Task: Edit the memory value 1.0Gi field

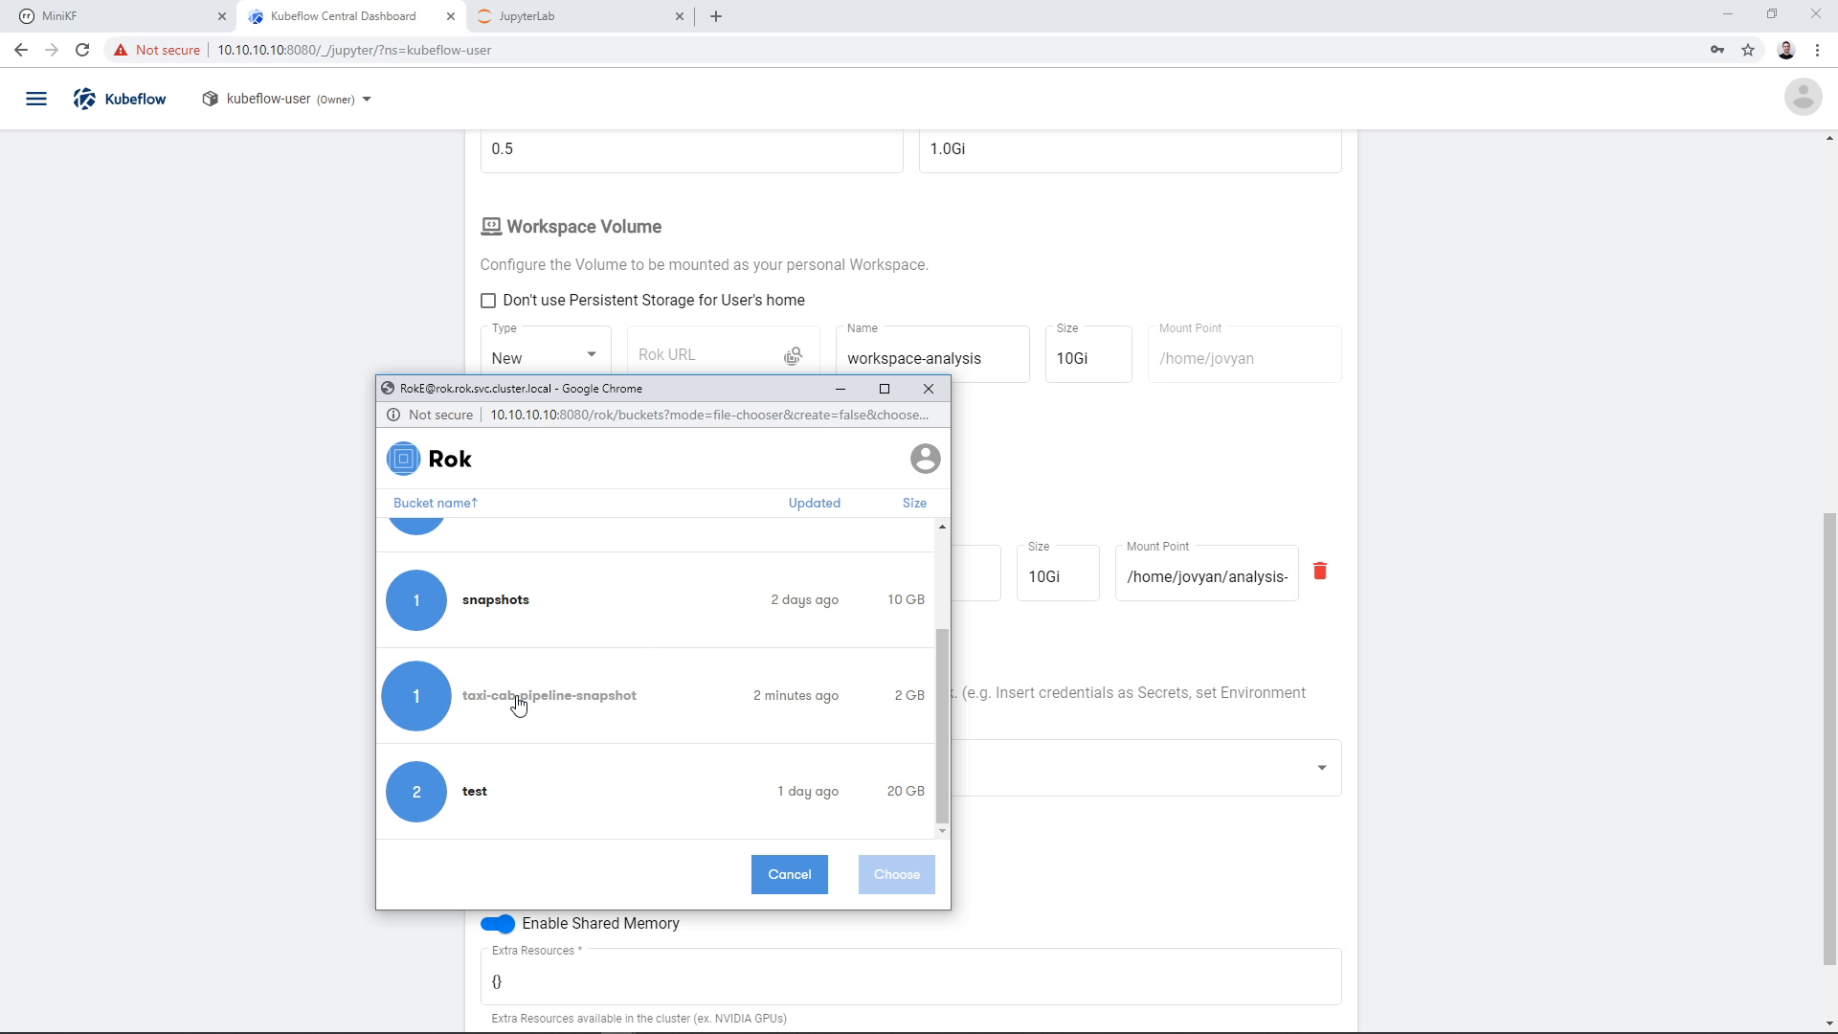Action: tap(1130, 149)
